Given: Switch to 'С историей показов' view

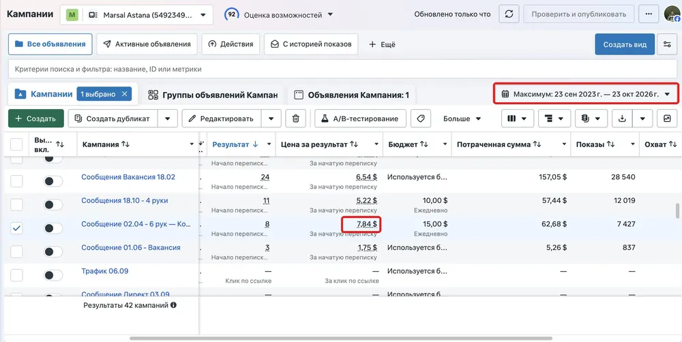Looking at the screenshot, I should click(x=311, y=44).
